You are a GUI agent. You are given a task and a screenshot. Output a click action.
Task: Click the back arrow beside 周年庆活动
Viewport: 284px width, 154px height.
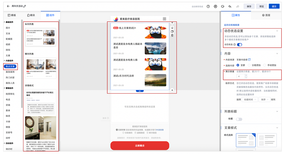[8, 6]
